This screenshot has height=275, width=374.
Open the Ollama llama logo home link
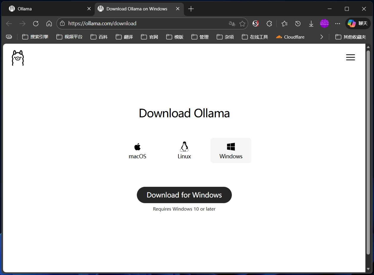pyautogui.click(x=18, y=58)
